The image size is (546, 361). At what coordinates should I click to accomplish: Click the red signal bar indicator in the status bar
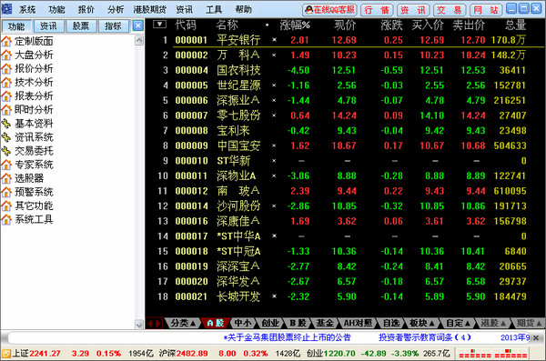tap(492, 354)
